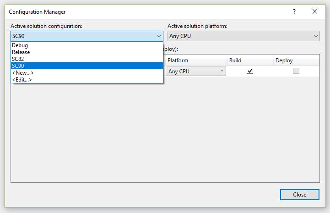Click the Close button
The image size is (330, 213).
(x=299, y=195)
